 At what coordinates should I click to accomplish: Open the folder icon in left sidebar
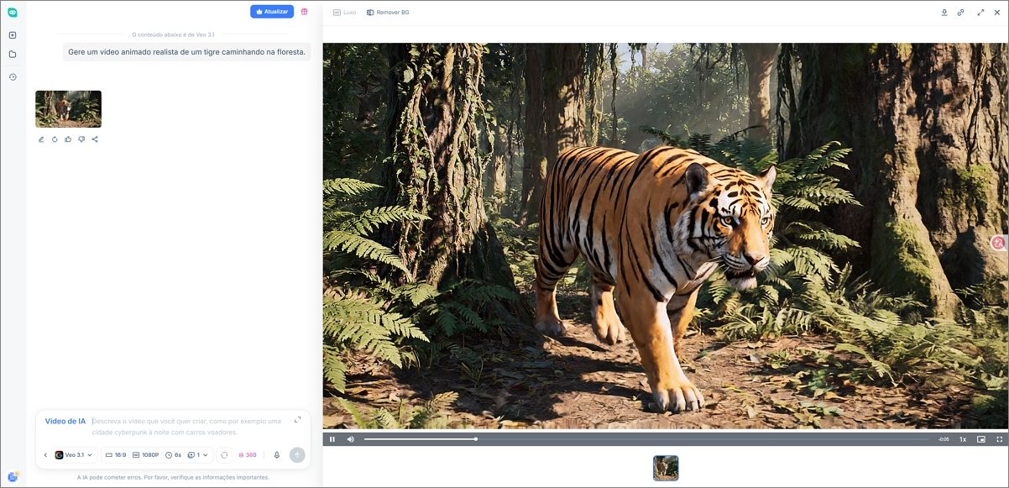coord(13,55)
